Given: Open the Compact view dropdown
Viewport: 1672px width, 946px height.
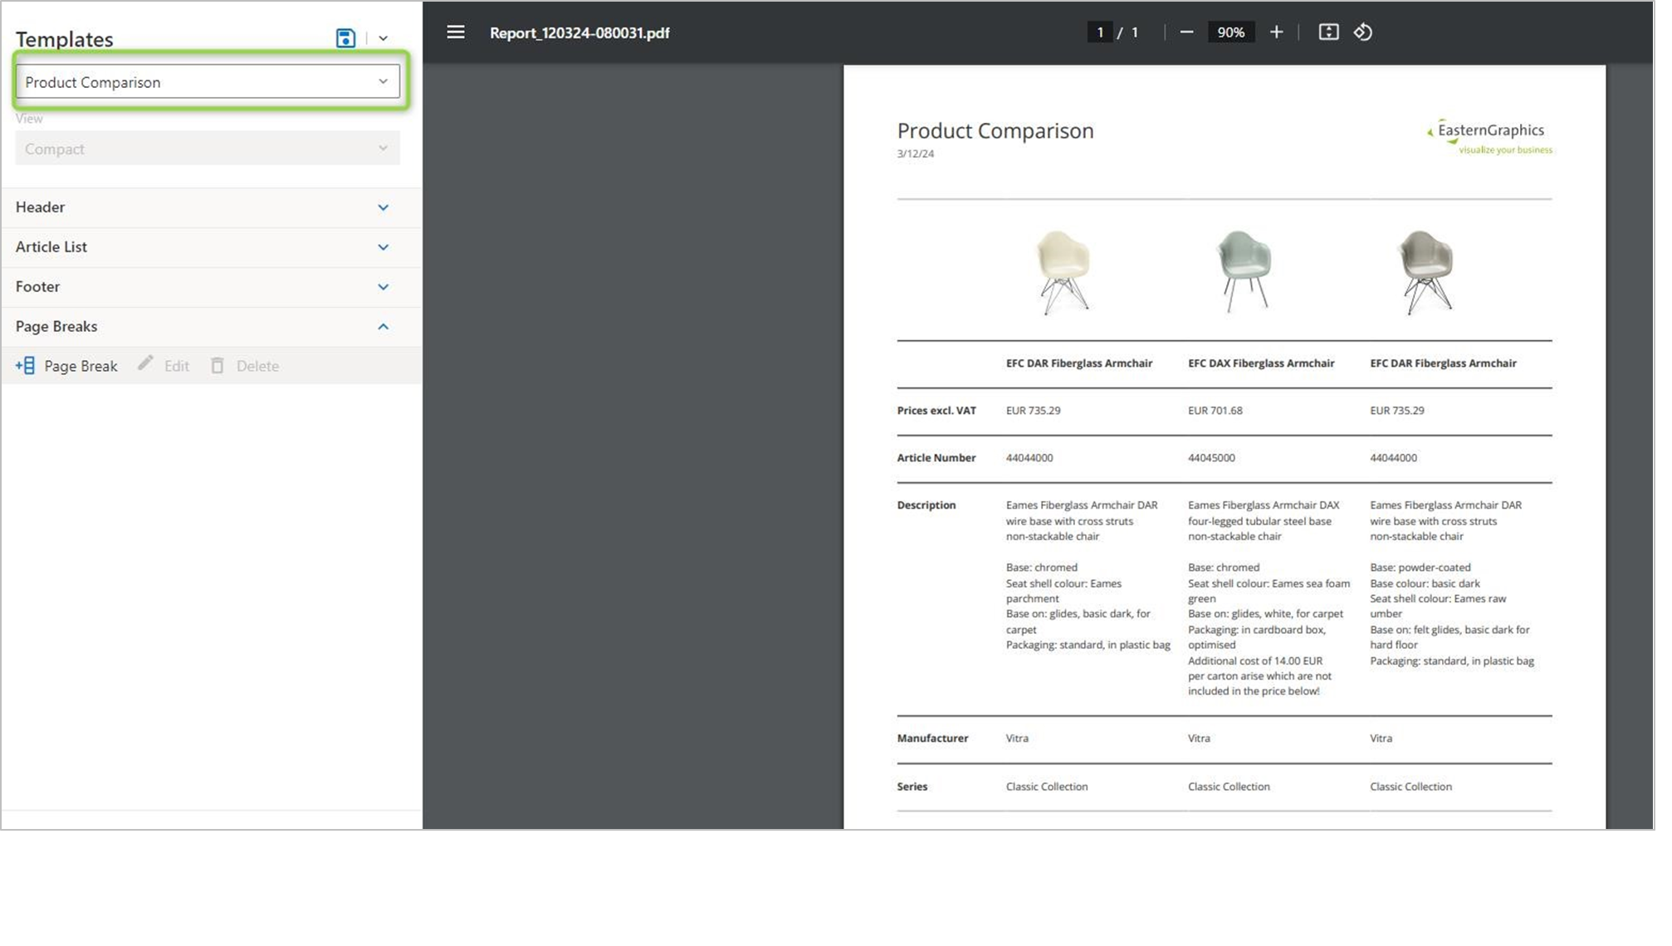Looking at the screenshot, I should click(x=208, y=149).
